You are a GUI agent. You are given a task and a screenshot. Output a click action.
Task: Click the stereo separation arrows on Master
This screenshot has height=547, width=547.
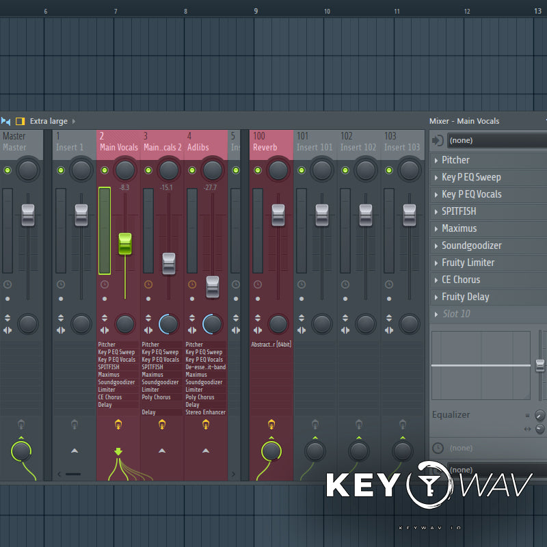(7, 330)
